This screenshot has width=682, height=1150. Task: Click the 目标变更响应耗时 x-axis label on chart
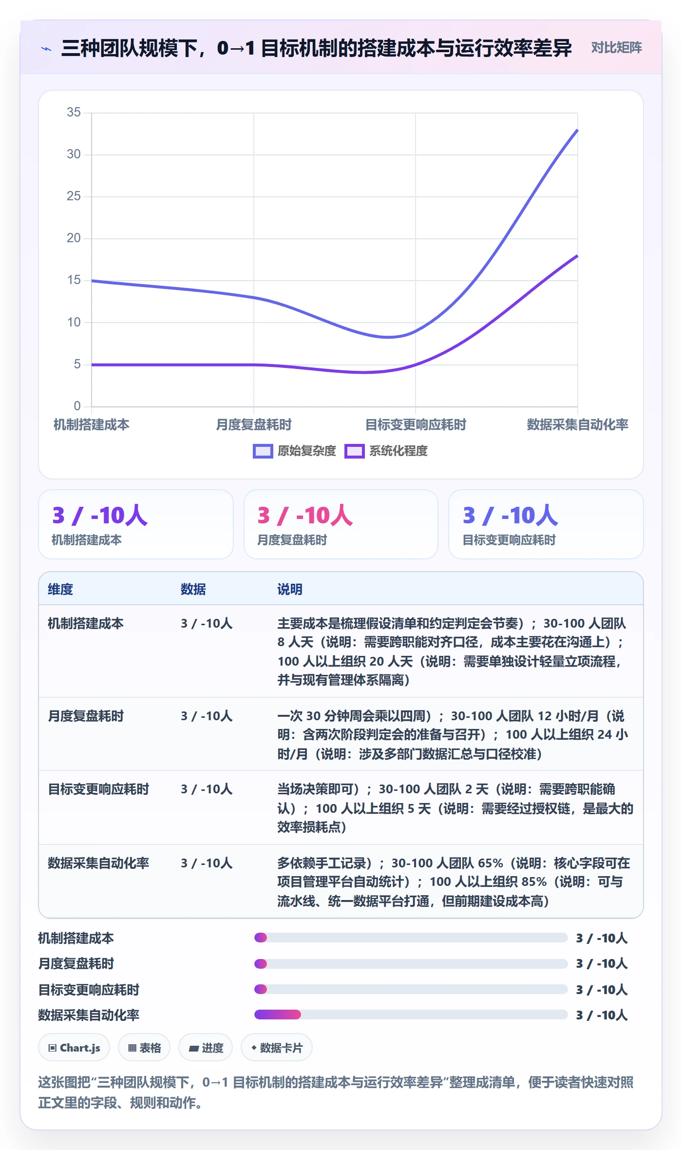416,425
